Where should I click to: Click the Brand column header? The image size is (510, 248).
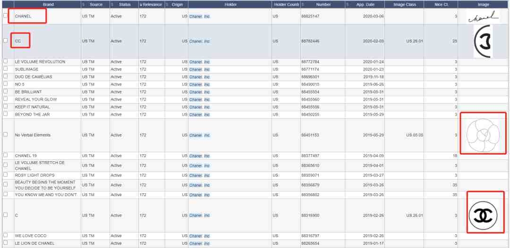[48, 5]
